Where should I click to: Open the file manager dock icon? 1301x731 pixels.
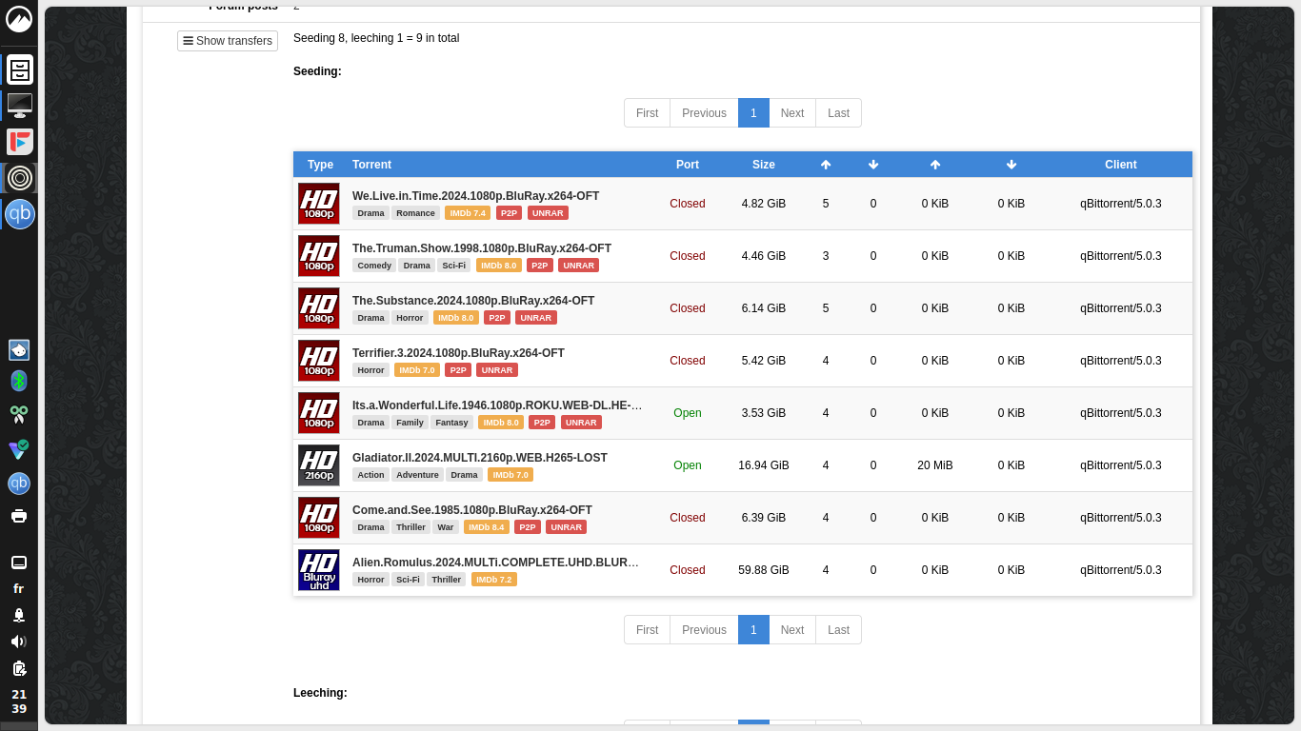[x=20, y=69]
